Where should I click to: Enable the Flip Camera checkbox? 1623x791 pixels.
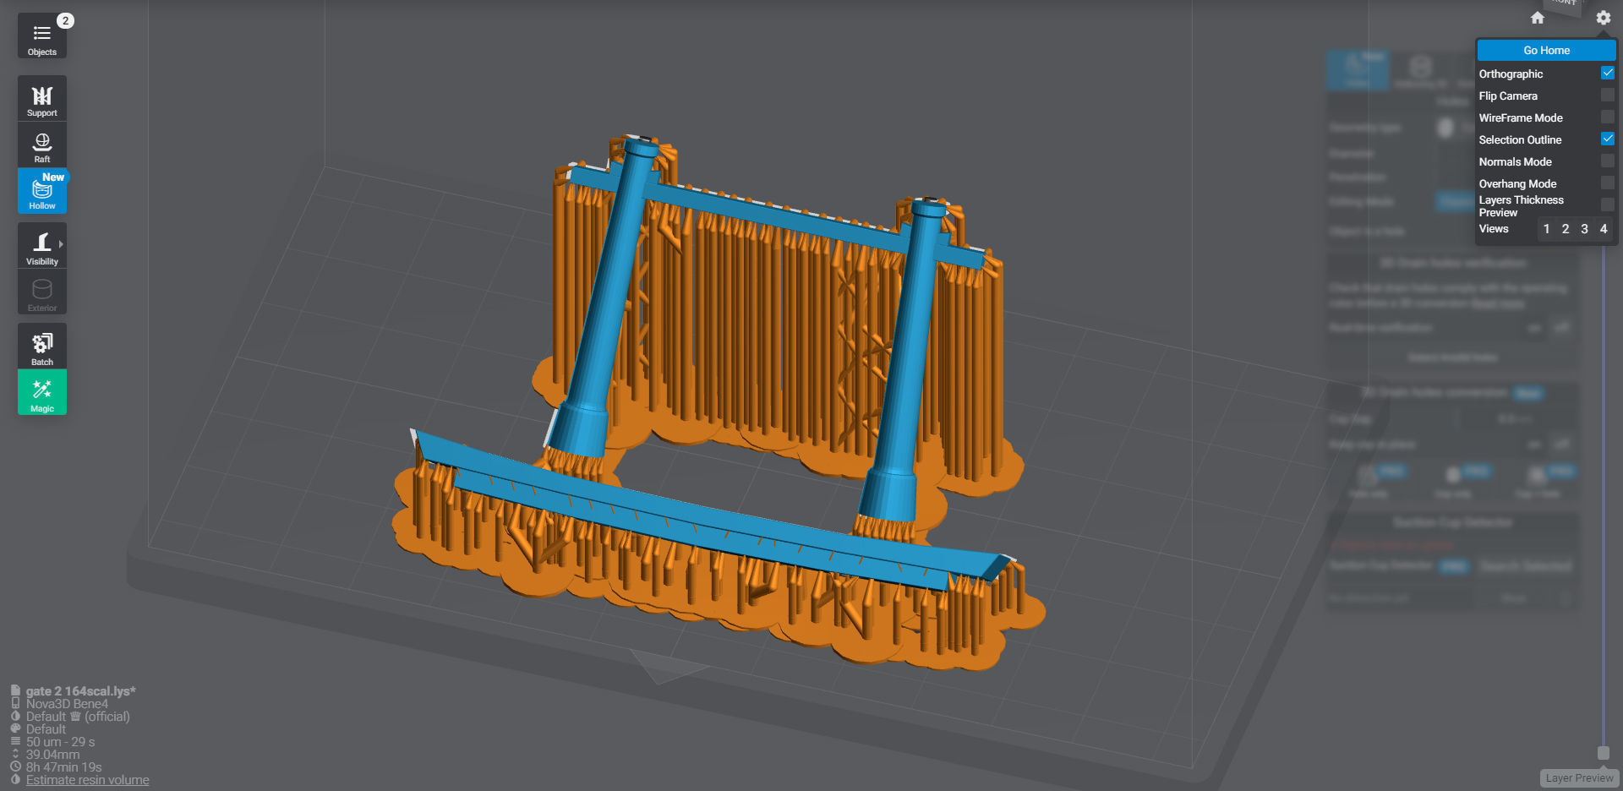[1608, 95]
